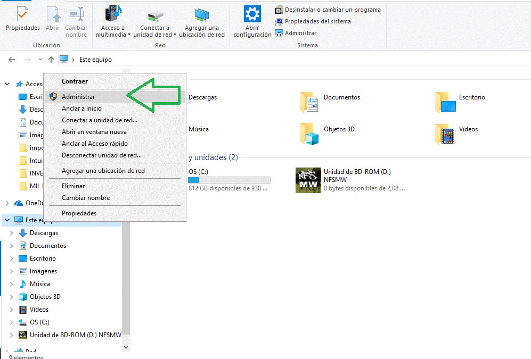Choose Administrar from context menu
The image size is (531, 359).
[x=78, y=97]
